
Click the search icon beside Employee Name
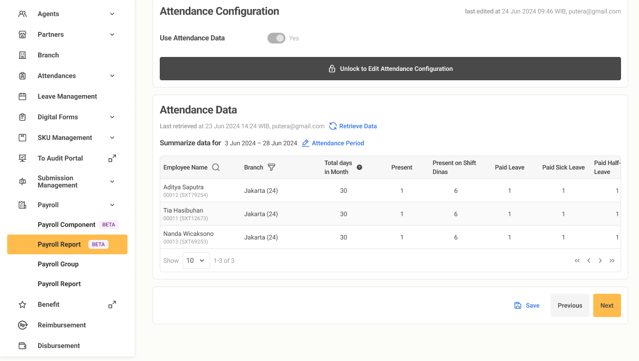[216, 167]
